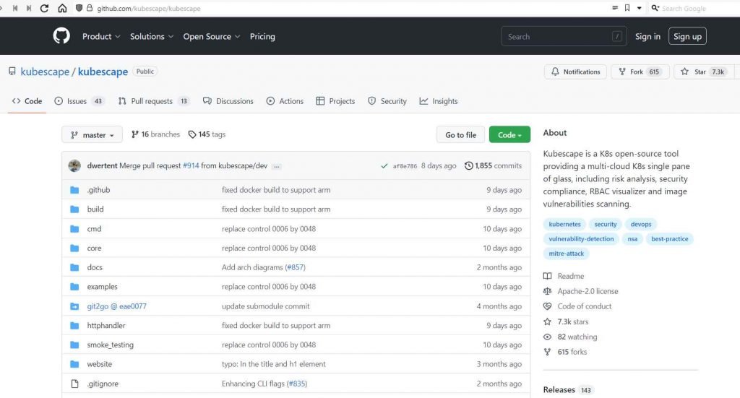This screenshot has width=740, height=398.
Task: Open the Actions tab
Action: pyautogui.click(x=285, y=101)
